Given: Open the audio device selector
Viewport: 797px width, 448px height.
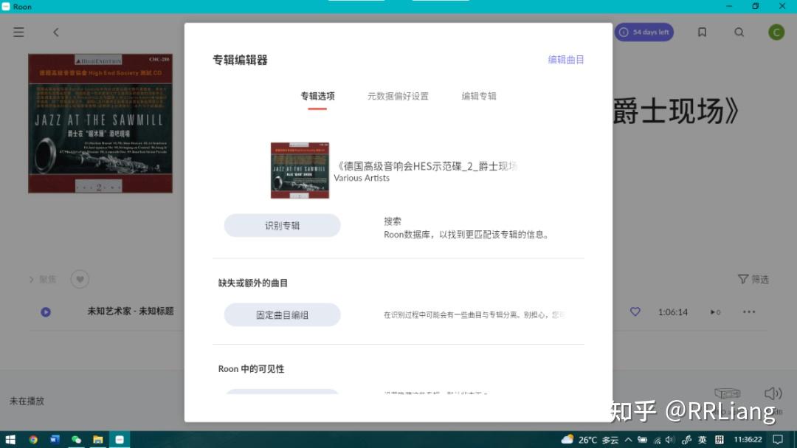Looking at the screenshot, I should coord(728,393).
